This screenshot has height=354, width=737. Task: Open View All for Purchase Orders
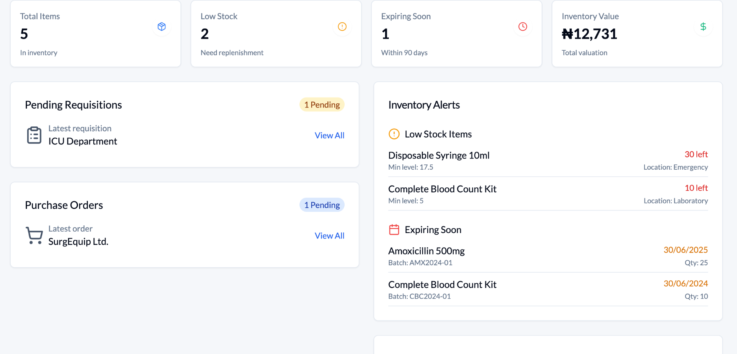click(x=329, y=235)
